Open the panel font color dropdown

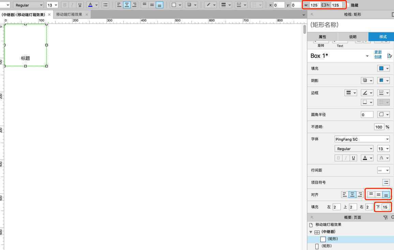[x=367, y=158]
